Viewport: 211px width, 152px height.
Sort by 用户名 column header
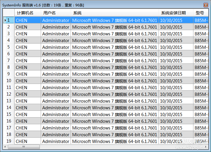pyautogui.click(x=56, y=13)
